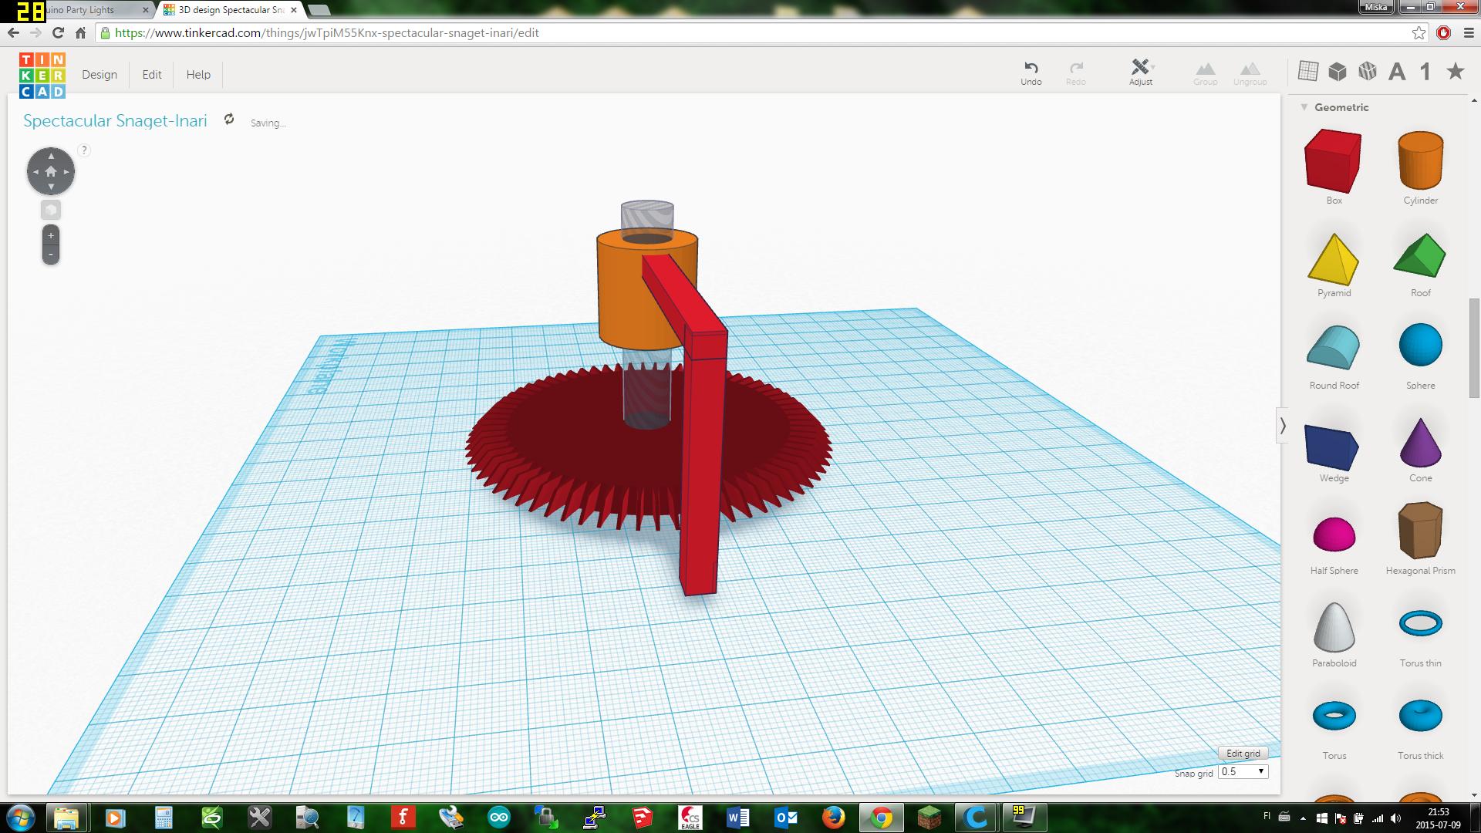This screenshot has width=1481, height=833.
Task: Rotate view left with navigation arrow
Action: [35, 171]
